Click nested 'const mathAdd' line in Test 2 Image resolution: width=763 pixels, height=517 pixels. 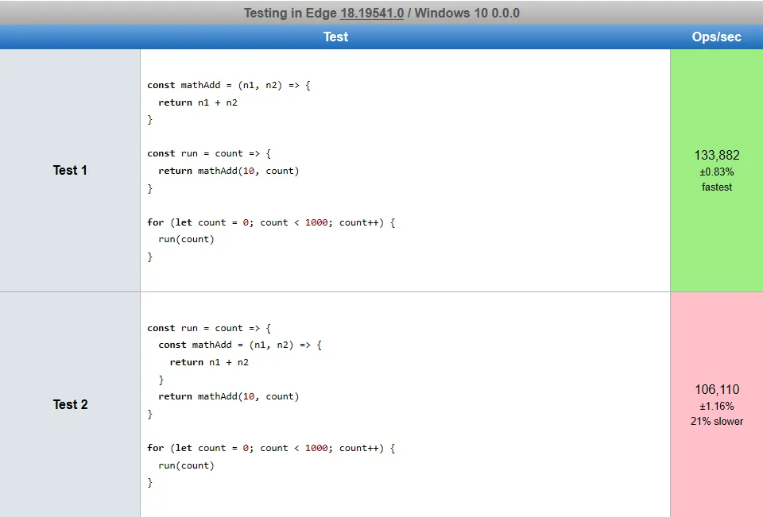pos(240,345)
